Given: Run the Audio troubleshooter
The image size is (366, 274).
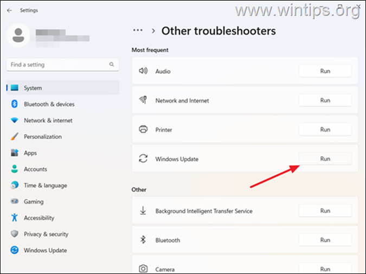Looking at the screenshot, I should (325, 71).
